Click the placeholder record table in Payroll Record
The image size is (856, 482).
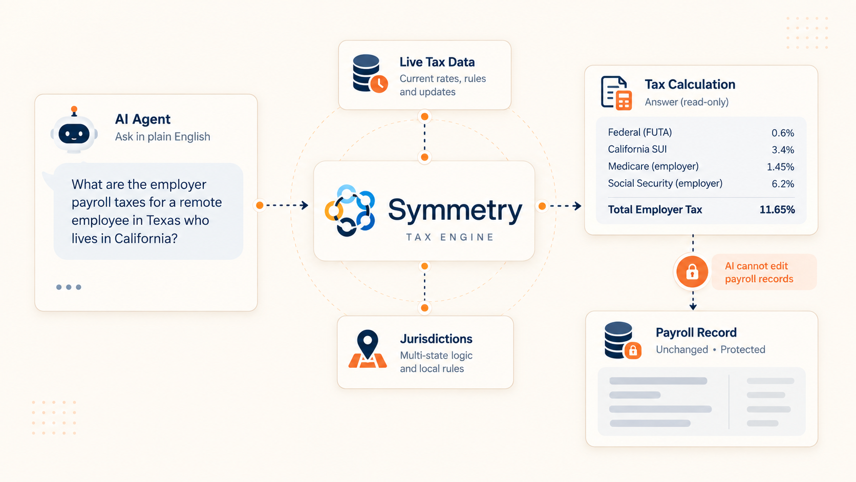tap(702, 402)
